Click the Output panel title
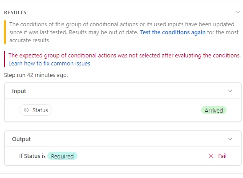Image resolution: width=243 pixels, height=178 pixels. coord(21,139)
